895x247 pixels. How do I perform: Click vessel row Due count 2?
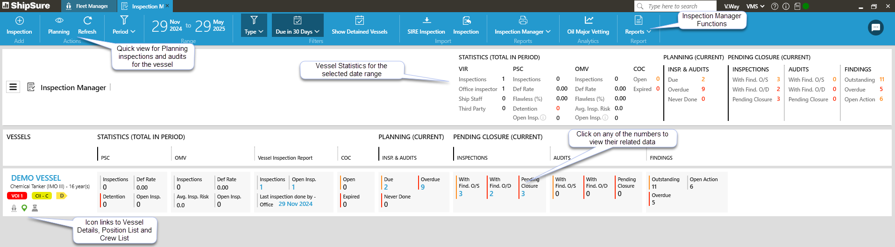point(386,187)
